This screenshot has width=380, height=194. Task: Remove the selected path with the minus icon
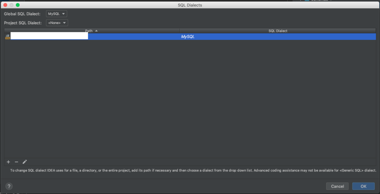point(16,162)
